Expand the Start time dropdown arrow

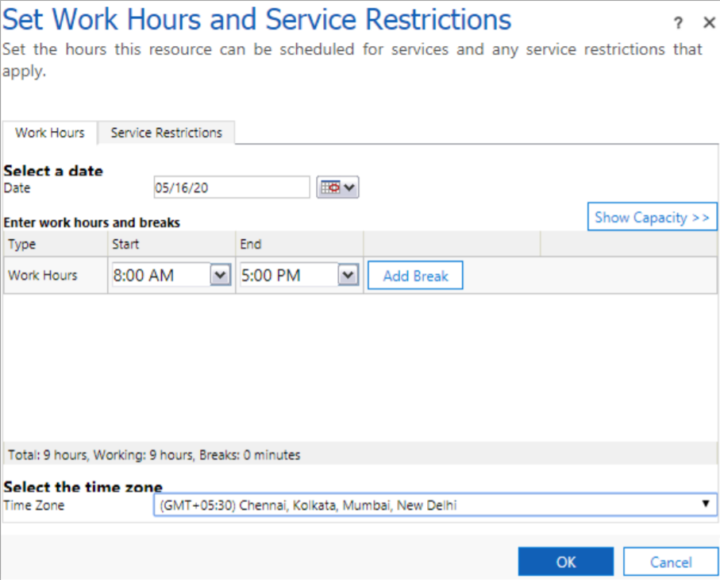tap(220, 276)
